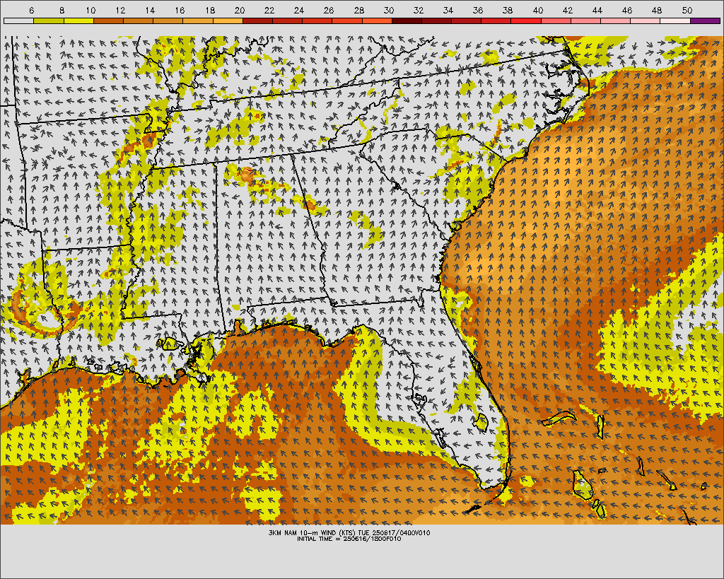
Task: Click the legend label "18"
Action: [x=209, y=10]
